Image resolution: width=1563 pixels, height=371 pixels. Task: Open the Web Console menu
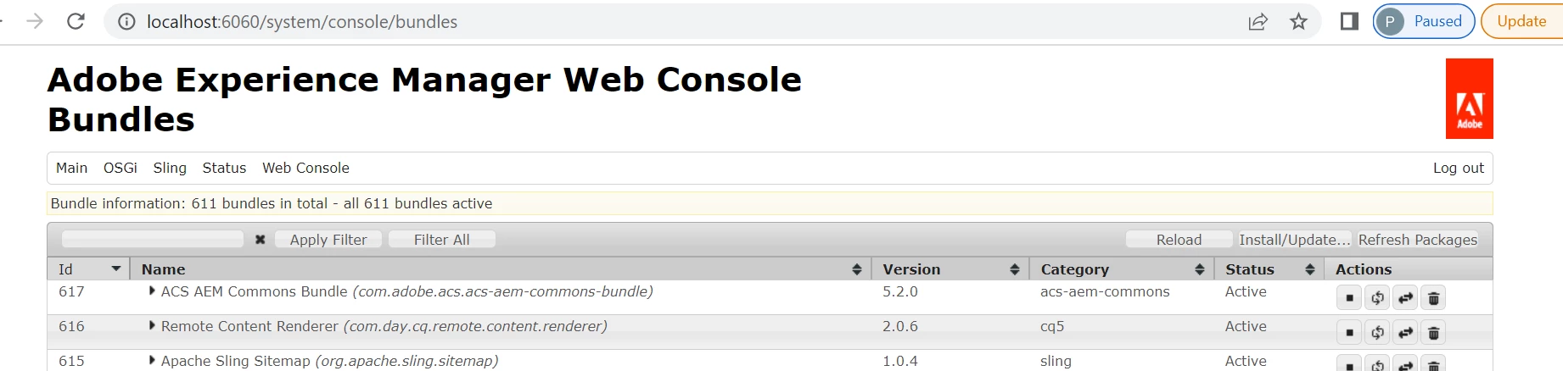[x=305, y=168]
